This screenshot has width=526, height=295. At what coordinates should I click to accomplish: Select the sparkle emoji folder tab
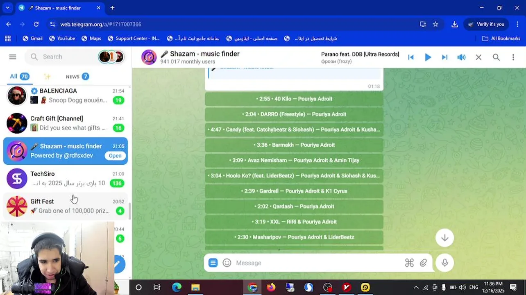(47, 77)
